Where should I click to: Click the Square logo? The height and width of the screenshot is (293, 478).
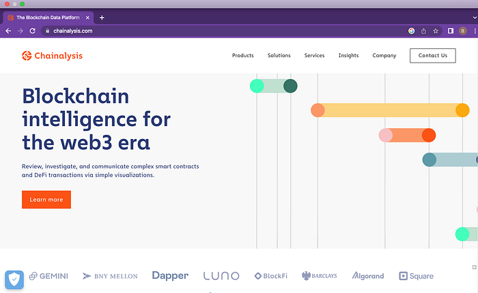click(416, 276)
